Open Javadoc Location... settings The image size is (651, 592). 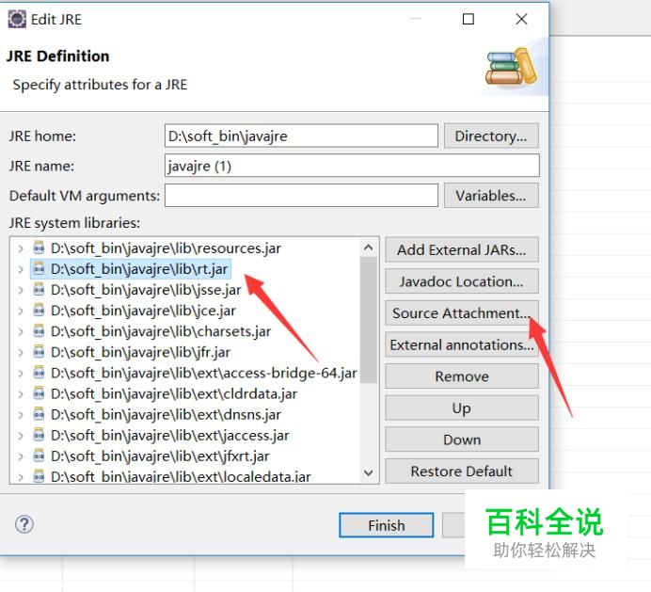(462, 281)
